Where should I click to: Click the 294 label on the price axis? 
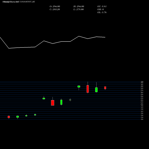142,87
